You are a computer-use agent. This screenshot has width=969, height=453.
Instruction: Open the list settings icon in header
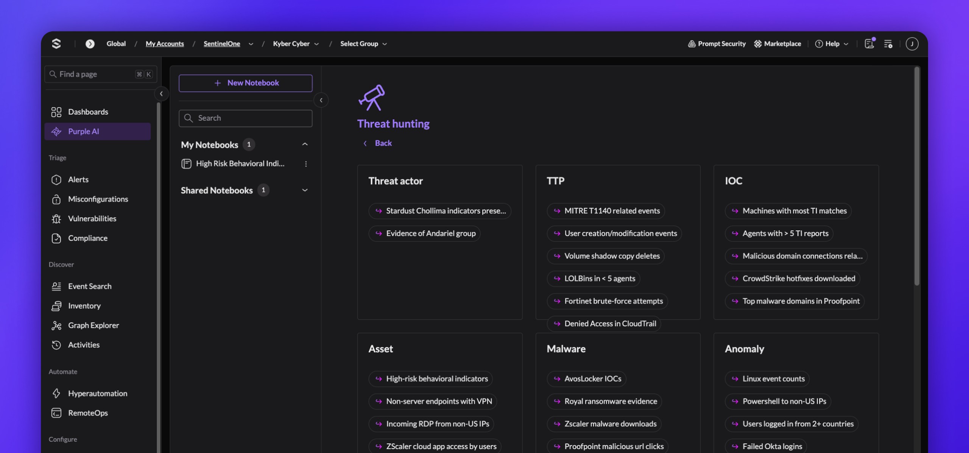pyautogui.click(x=888, y=44)
